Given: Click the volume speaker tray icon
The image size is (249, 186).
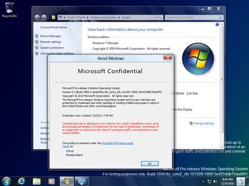Looking at the screenshot, I should point(215,182).
